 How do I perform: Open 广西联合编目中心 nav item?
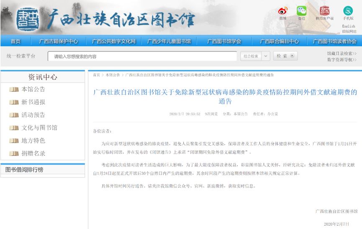click(x=280, y=41)
